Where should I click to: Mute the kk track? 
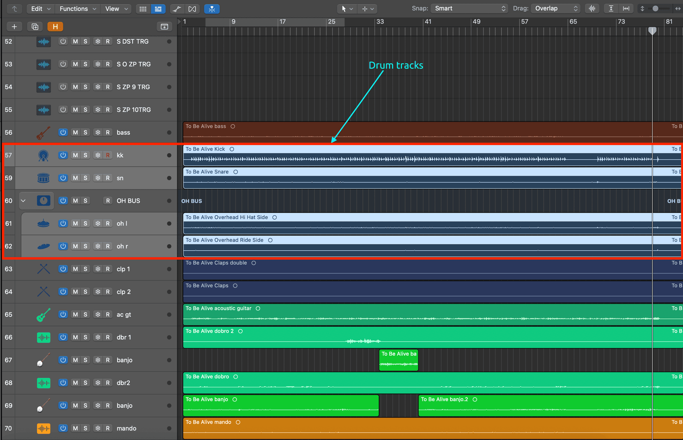tap(75, 155)
